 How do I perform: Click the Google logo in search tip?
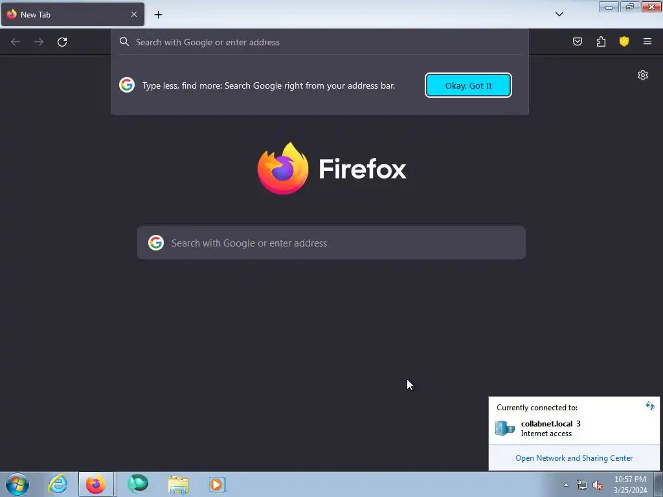pos(127,85)
